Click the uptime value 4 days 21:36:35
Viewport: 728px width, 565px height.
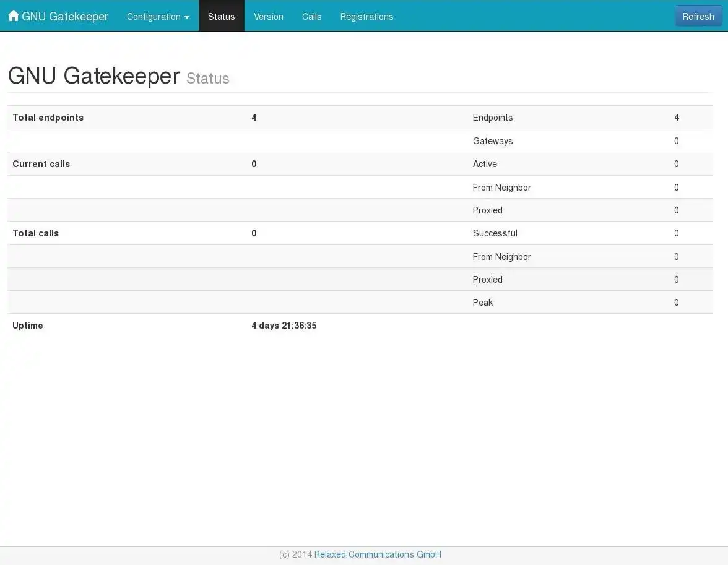[x=284, y=326]
